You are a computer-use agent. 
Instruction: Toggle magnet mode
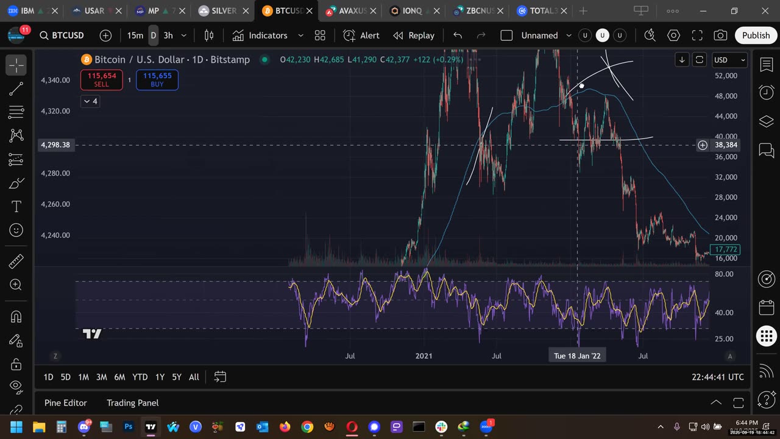16,317
